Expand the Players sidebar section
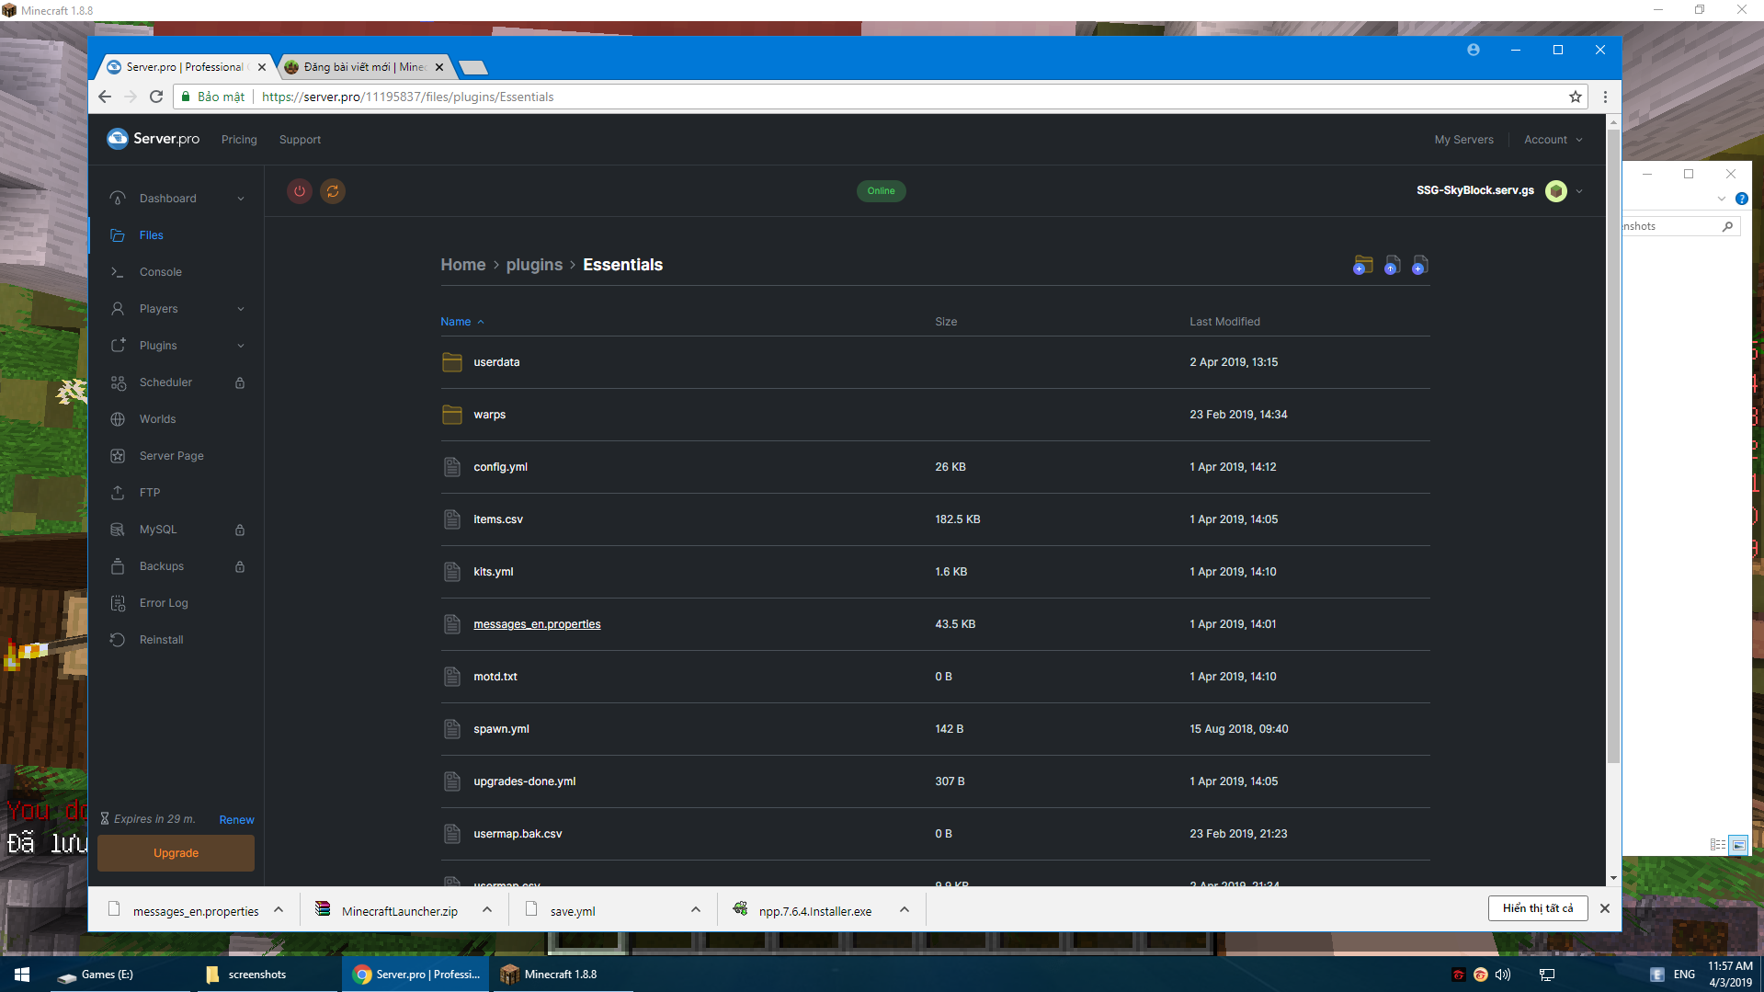Image resolution: width=1764 pixels, height=992 pixels. pyautogui.click(x=241, y=309)
